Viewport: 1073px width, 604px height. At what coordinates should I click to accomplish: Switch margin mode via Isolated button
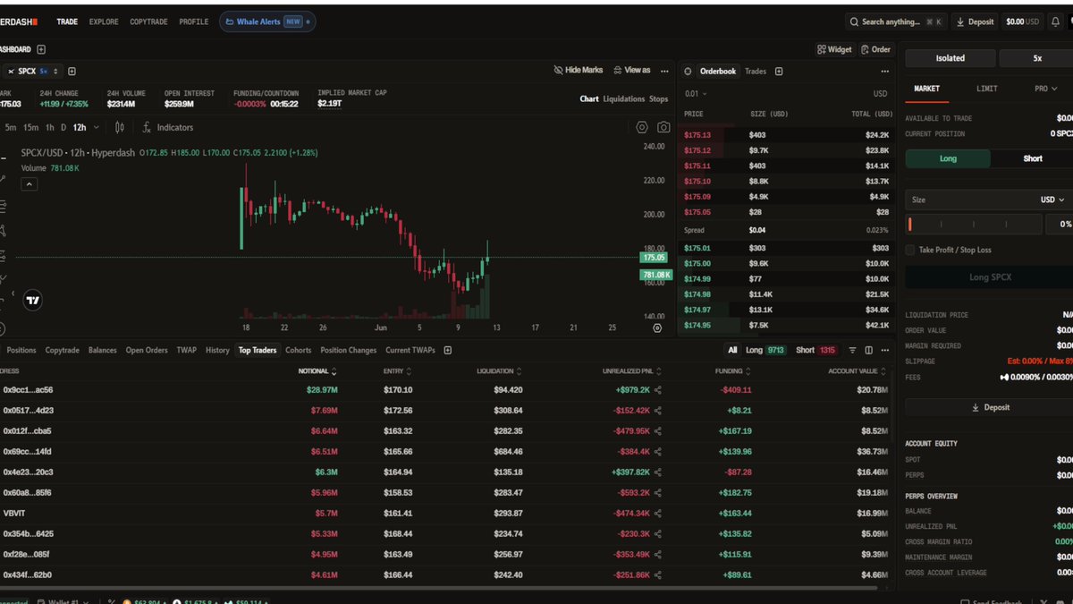pyautogui.click(x=950, y=58)
